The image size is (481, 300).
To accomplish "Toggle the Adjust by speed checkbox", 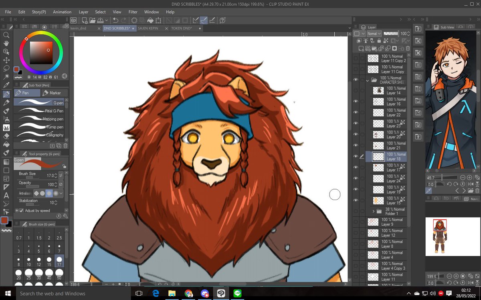I will click(21, 210).
